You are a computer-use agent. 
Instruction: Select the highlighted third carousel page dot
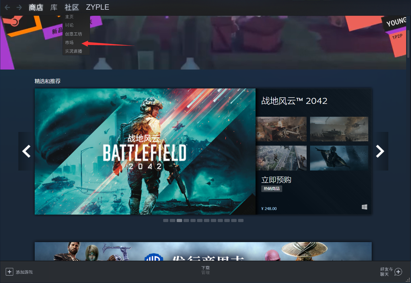point(179,221)
